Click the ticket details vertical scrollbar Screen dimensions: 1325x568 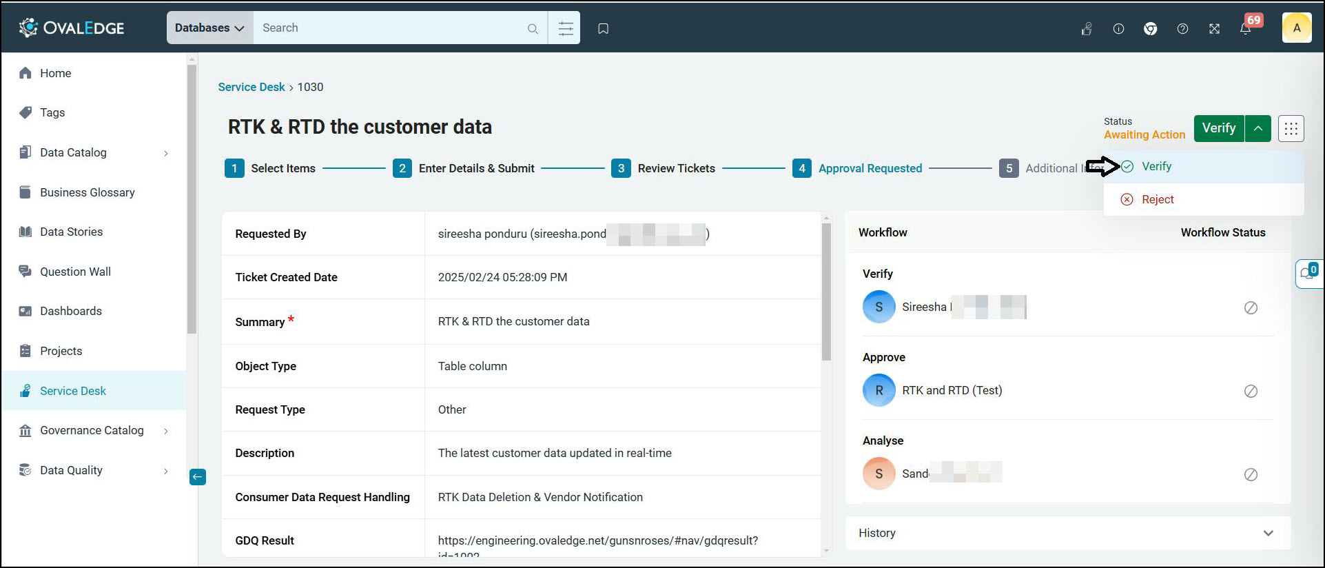coord(826,292)
